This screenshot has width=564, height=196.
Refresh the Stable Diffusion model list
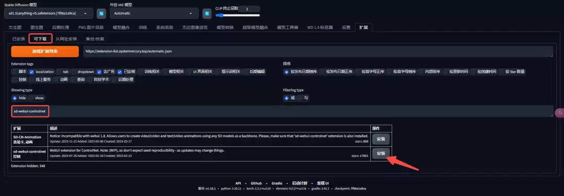101,14
